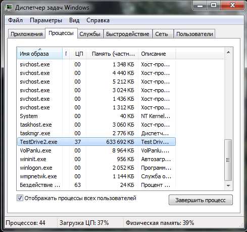Click the Task Manager title bar icon
The height and width of the screenshot is (232, 247).
9,8
